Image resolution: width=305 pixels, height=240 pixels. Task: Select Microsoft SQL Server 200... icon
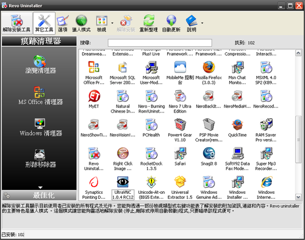tap(123, 73)
